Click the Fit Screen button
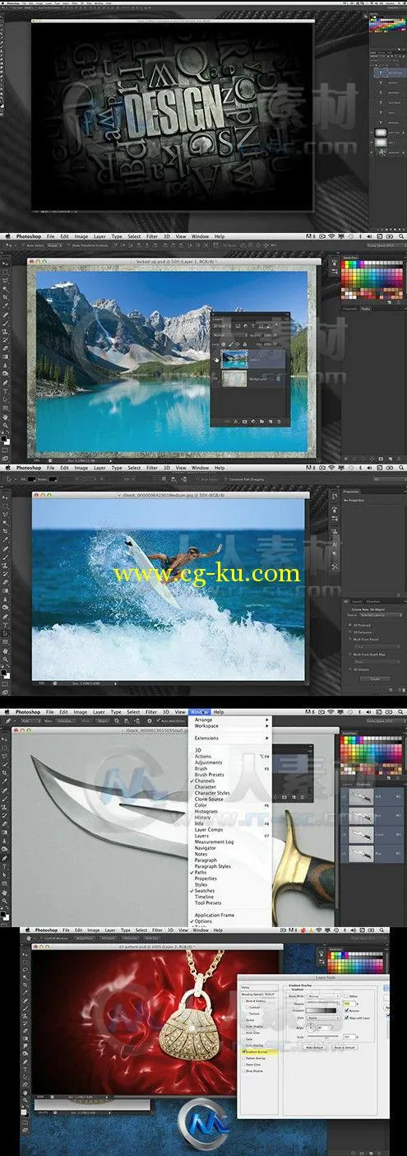This screenshot has height=1156, width=407. (x=109, y=938)
